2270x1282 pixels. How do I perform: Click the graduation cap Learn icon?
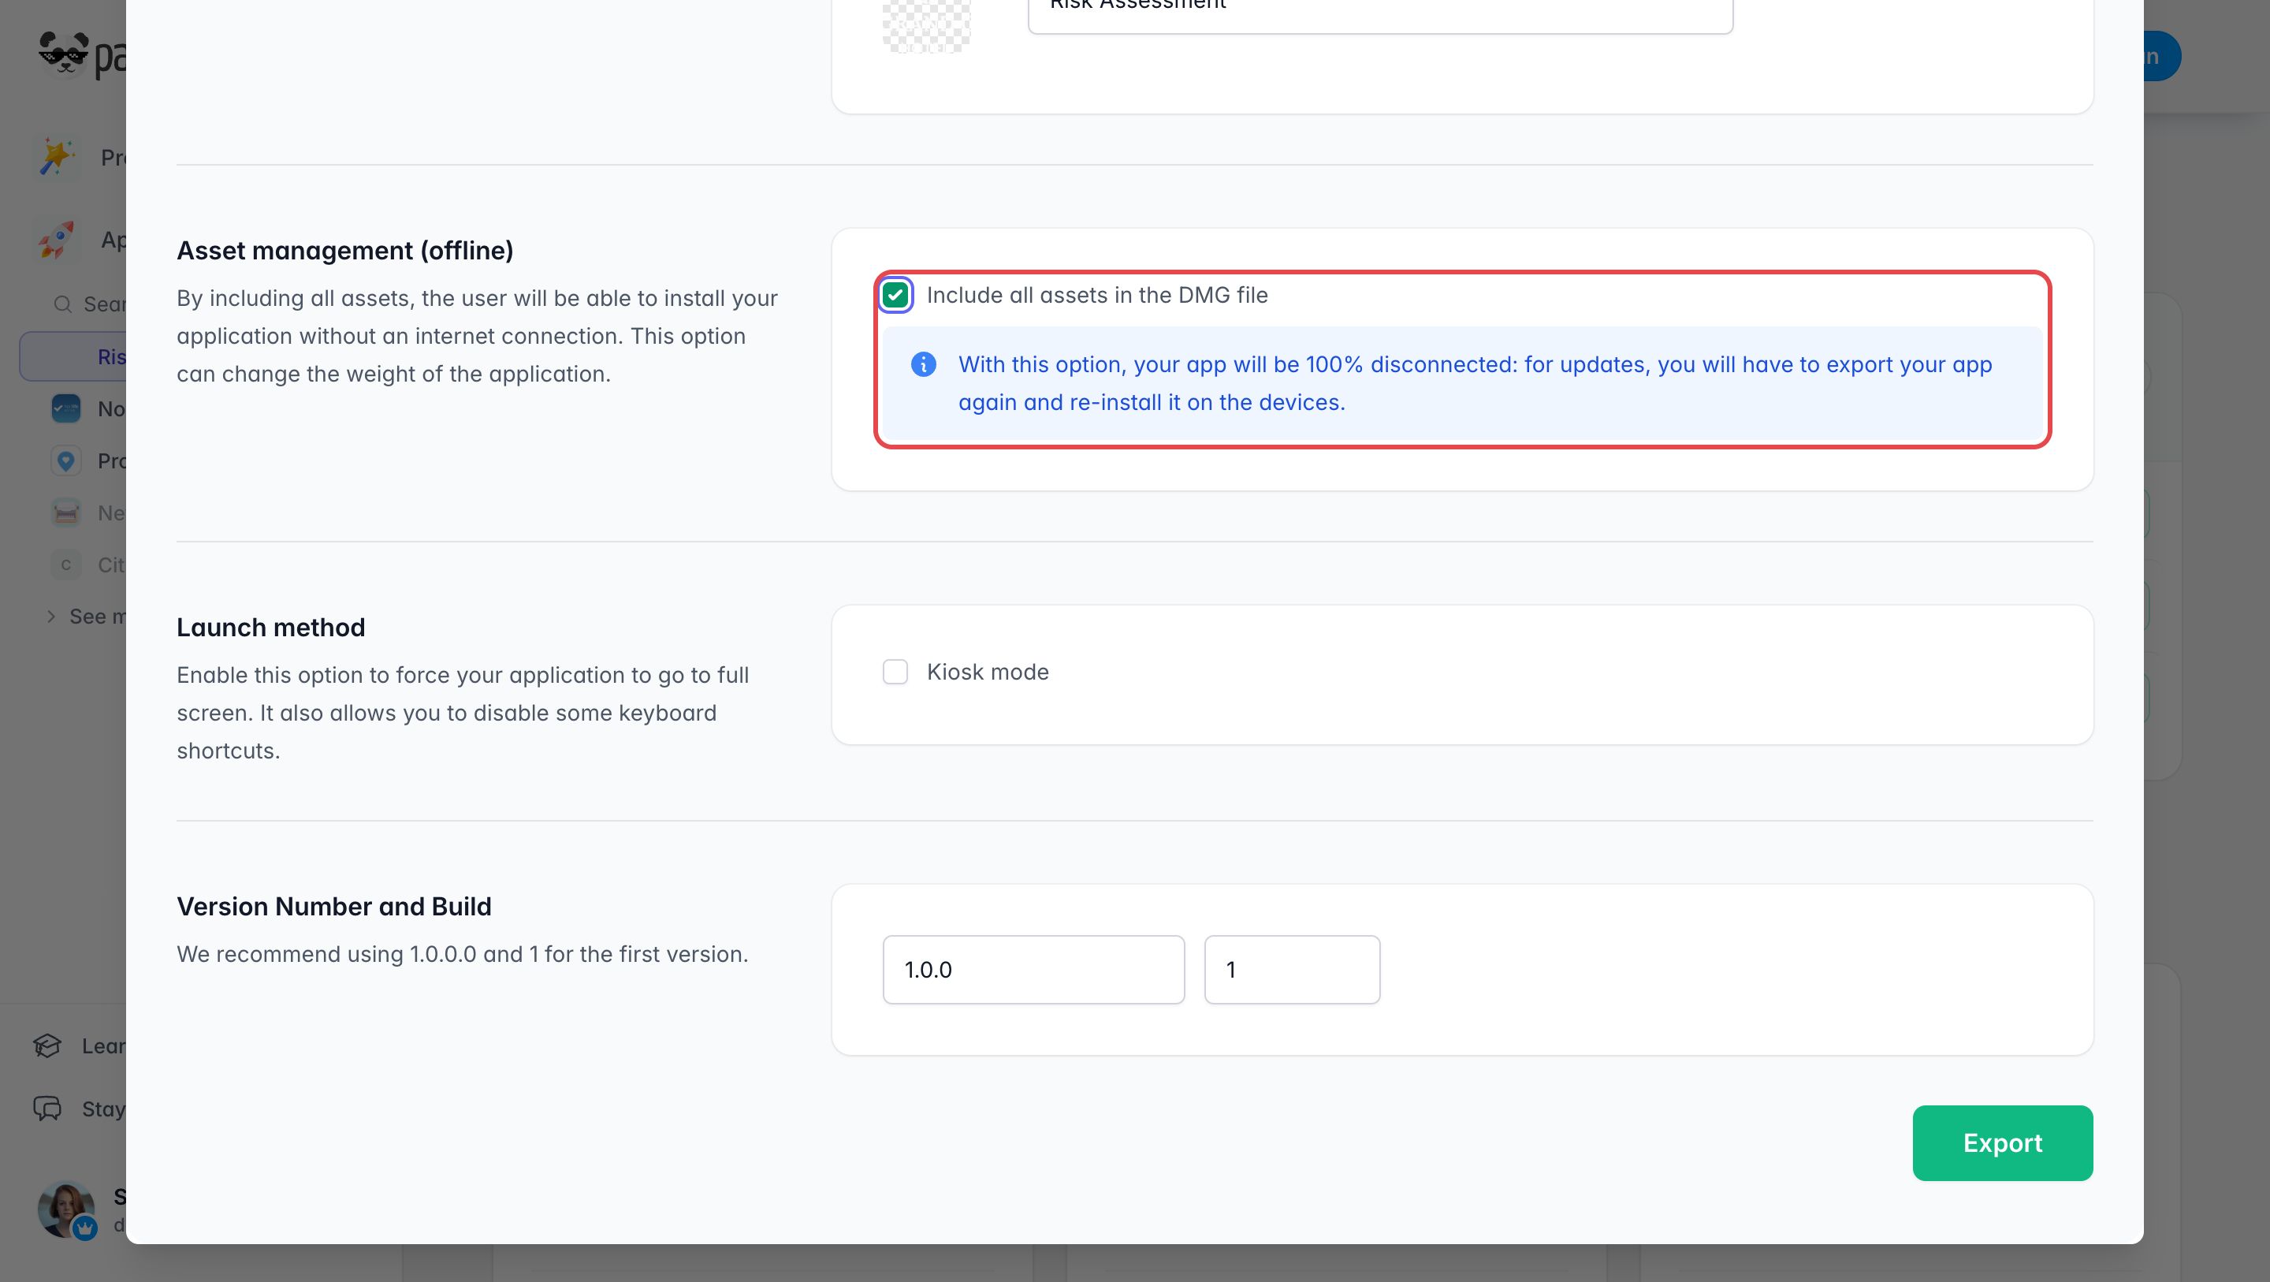pos(47,1045)
